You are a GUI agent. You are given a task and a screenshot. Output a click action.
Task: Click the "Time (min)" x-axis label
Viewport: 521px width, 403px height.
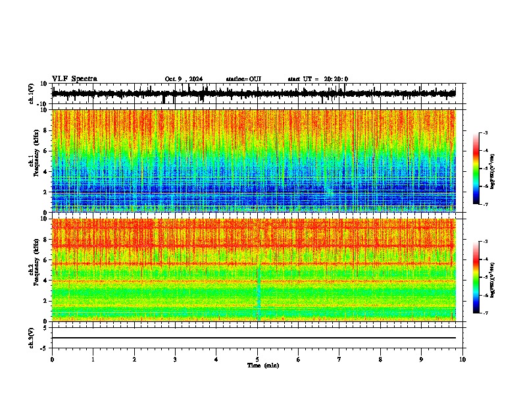263,365
